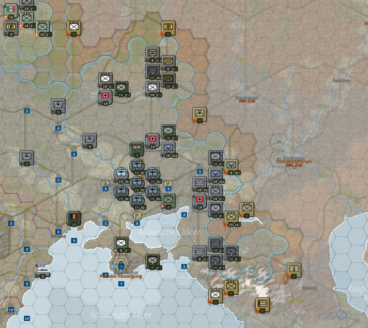The width and height of the screenshot is (368, 328).
Task: Click the Stalingrad city label
Action: pos(294,158)
